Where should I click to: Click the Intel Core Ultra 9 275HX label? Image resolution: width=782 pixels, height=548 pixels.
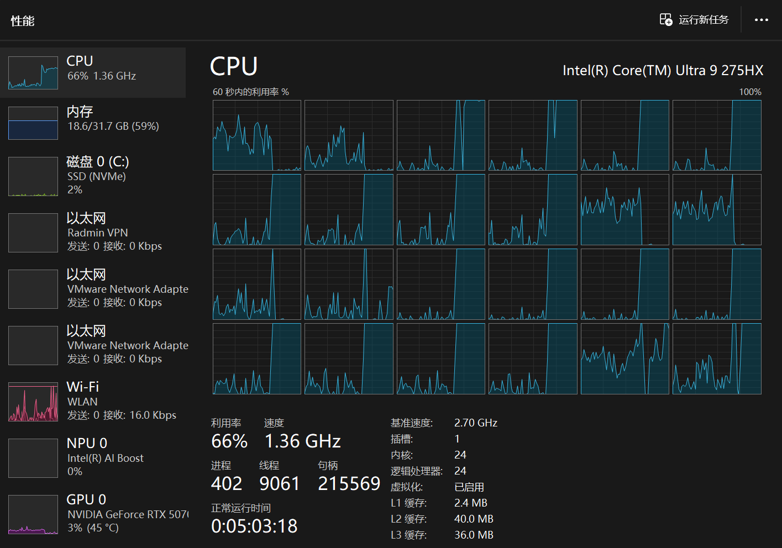(x=663, y=71)
